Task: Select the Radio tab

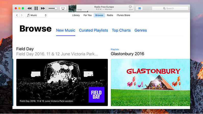Action: point(110,15)
